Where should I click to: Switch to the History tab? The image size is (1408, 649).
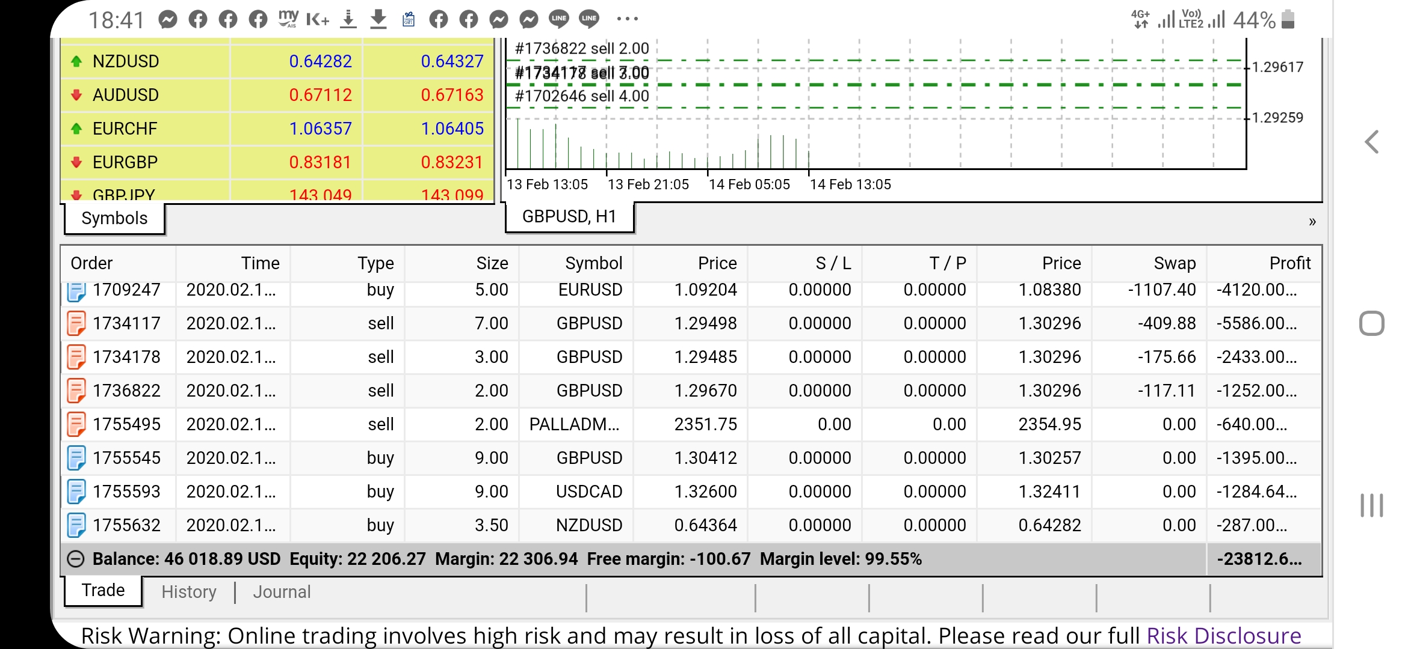pyautogui.click(x=189, y=592)
